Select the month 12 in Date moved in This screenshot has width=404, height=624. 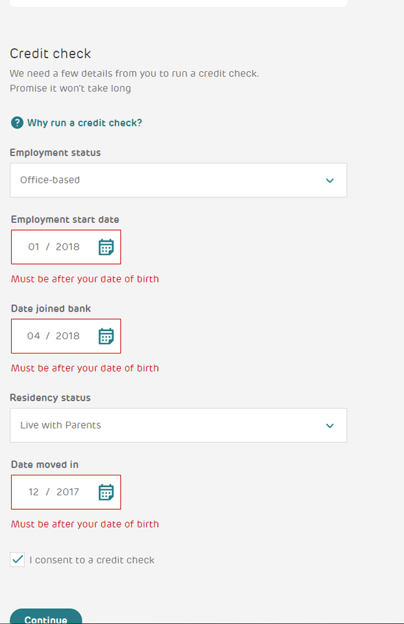(34, 492)
